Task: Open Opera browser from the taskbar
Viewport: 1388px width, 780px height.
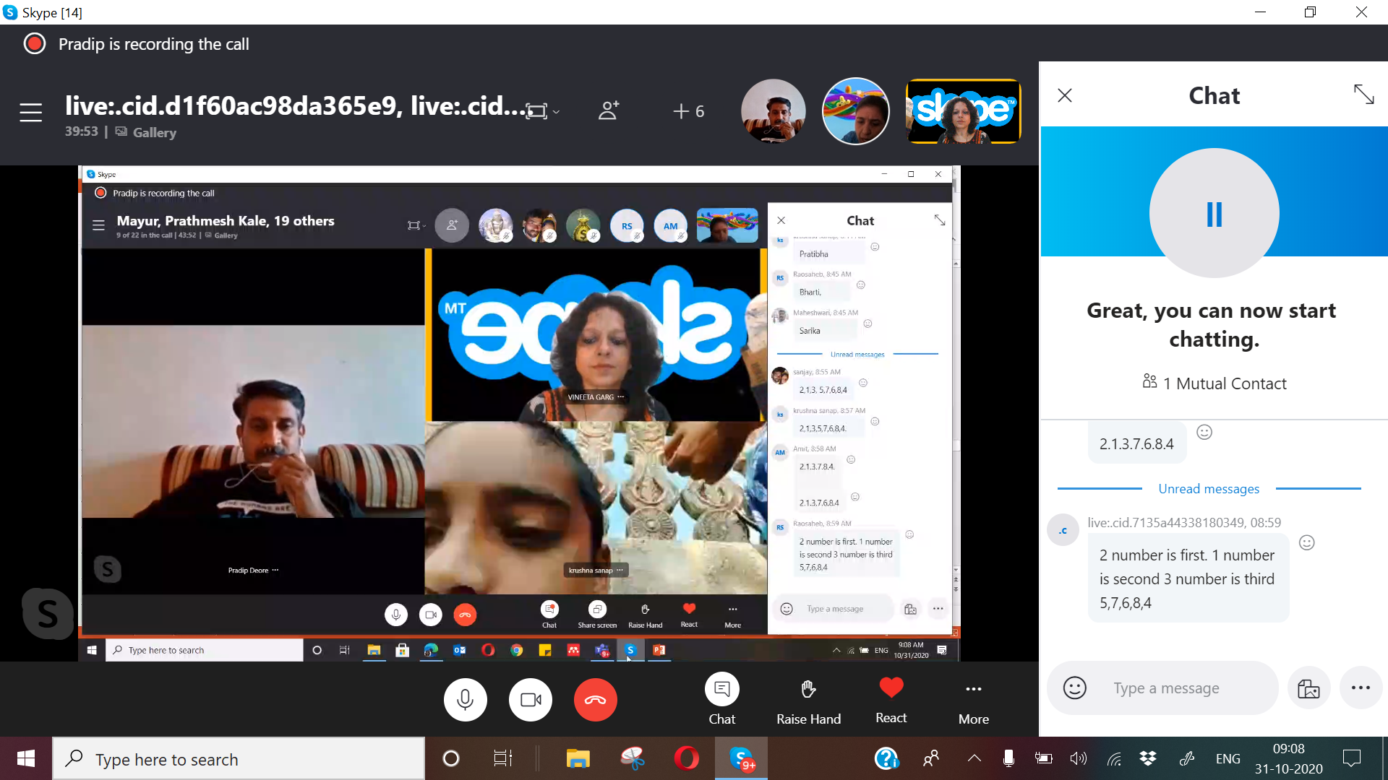Action: pyautogui.click(x=687, y=758)
